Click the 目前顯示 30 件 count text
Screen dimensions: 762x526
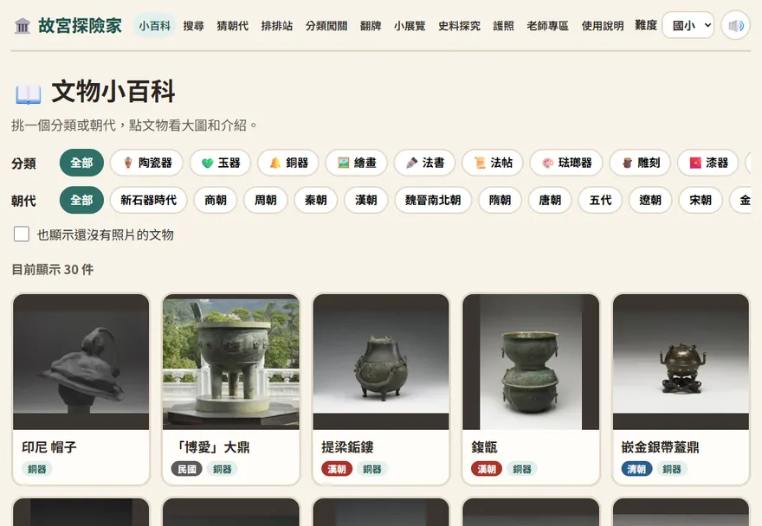(53, 270)
